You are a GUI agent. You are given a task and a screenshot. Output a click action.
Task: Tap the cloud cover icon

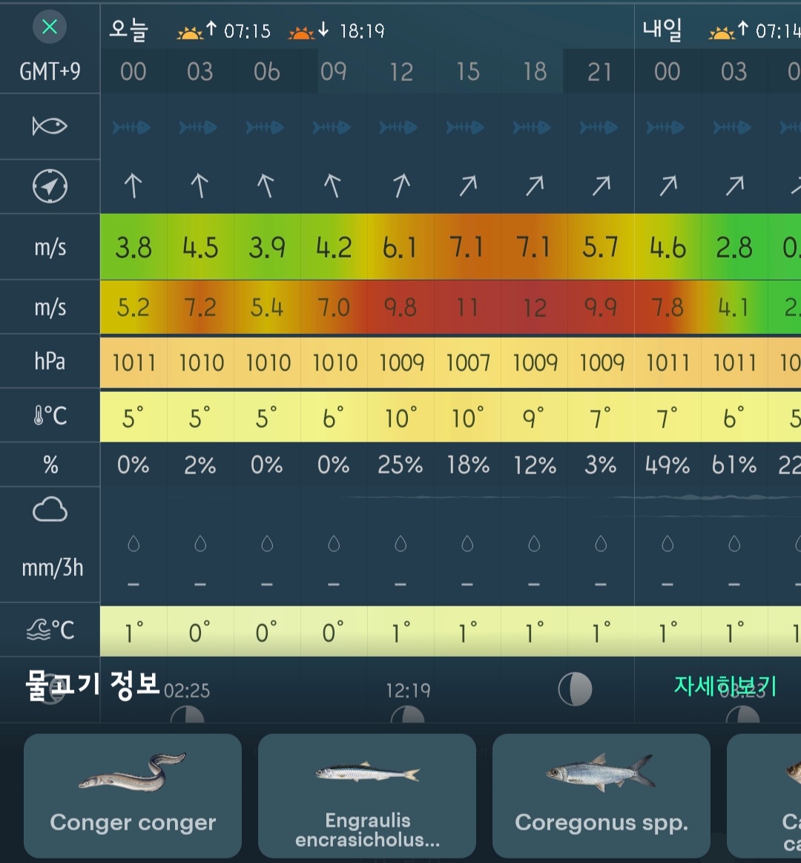pyautogui.click(x=50, y=509)
